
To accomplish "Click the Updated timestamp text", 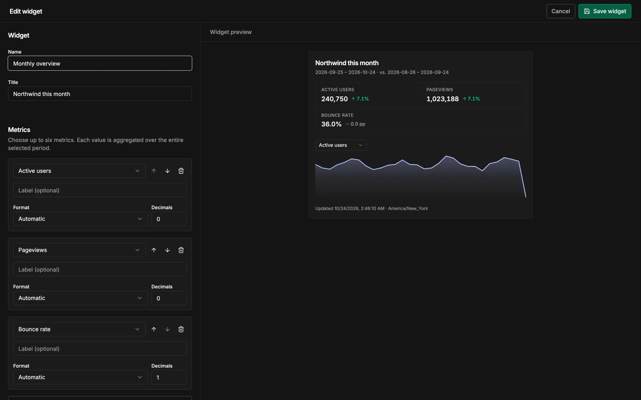I will [x=371, y=208].
